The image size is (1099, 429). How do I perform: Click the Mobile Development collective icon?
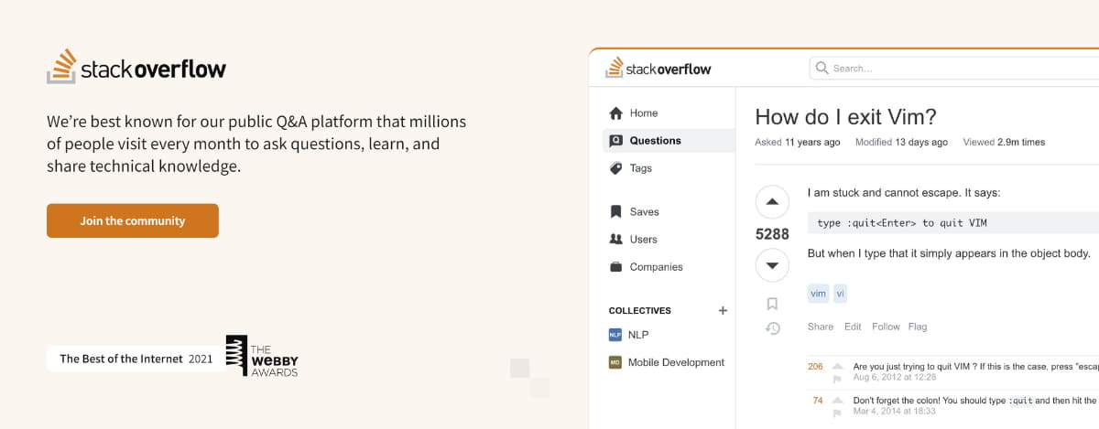[x=615, y=362]
